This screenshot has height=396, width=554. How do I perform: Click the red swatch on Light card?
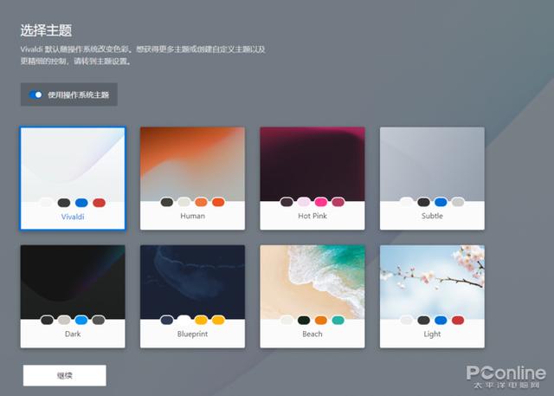(458, 320)
